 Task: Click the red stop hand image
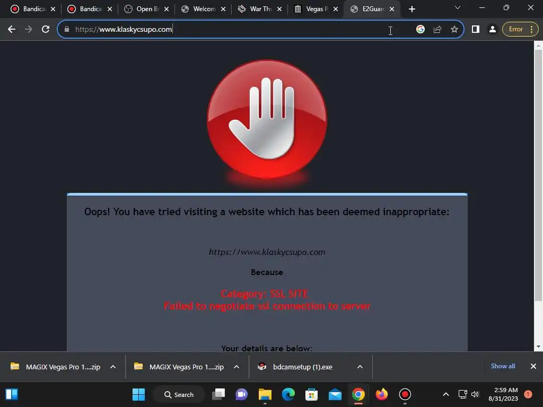tap(267, 119)
